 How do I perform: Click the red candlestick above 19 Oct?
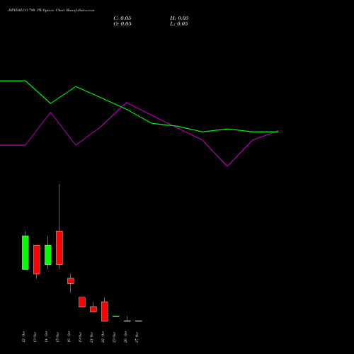[82, 302]
